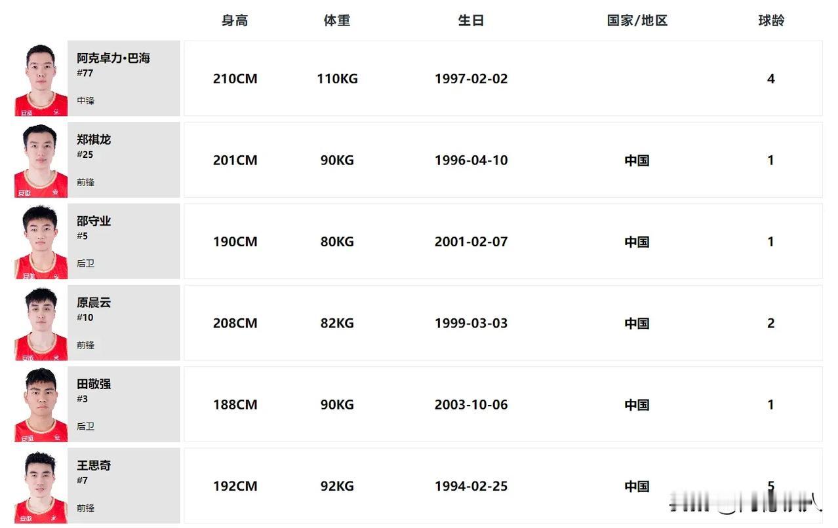Open 原晨云 player photo
Viewport: 838px width, 528px height.
[41, 323]
